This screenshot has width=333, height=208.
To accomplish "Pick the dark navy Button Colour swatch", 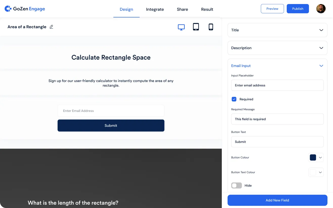I will 313,157.
